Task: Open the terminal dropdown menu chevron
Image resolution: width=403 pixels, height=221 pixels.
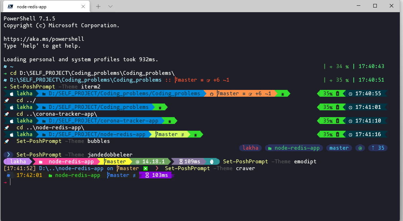Action: (110, 6)
